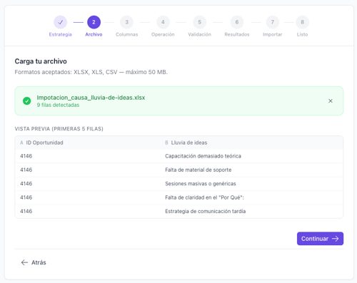Open step 5 Validación
357x283 pixels.
(199, 22)
